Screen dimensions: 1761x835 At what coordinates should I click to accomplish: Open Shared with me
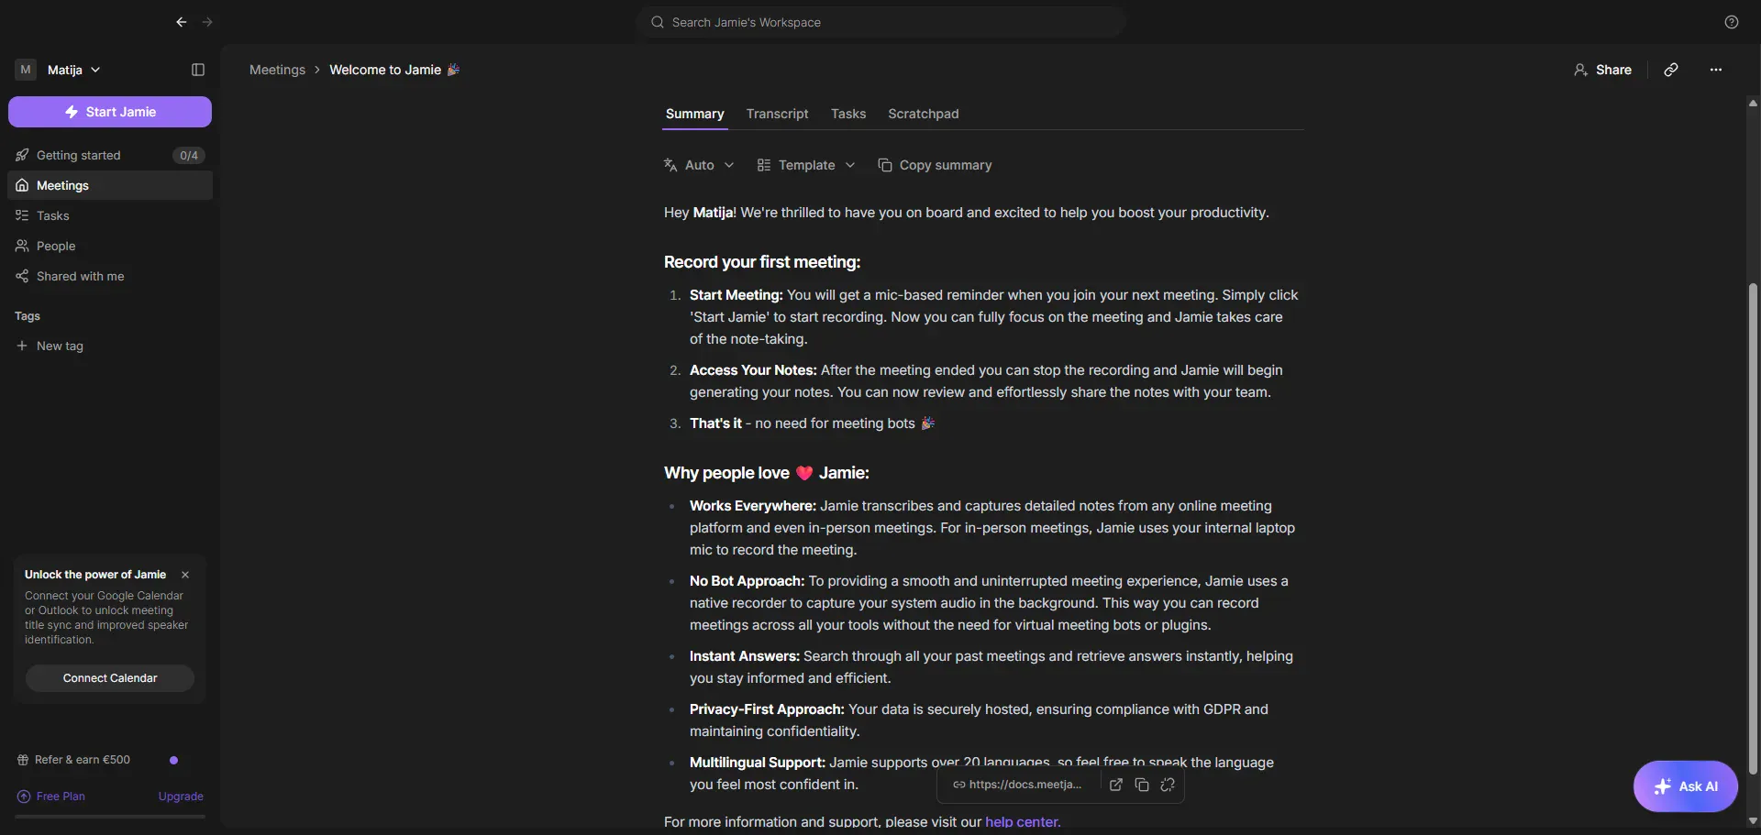(x=110, y=276)
